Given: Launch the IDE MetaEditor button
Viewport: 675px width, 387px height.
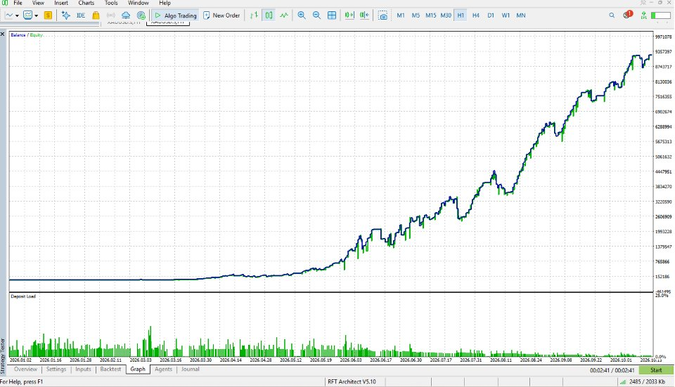Looking at the screenshot, I should click(x=80, y=15).
